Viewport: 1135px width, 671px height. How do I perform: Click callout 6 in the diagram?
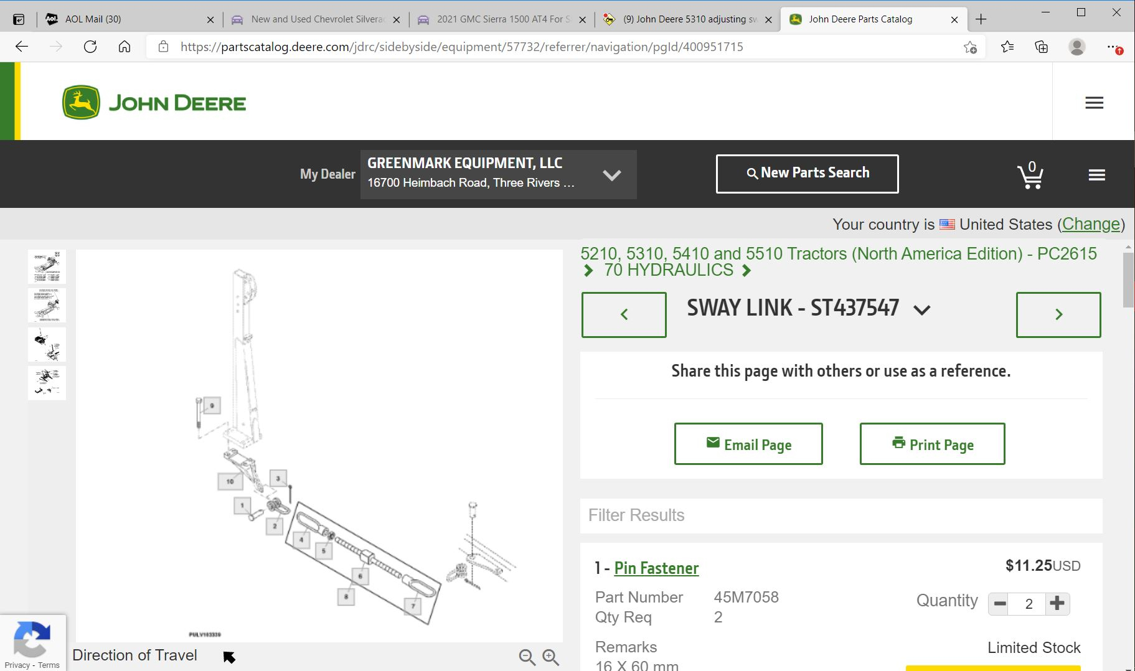pyautogui.click(x=360, y=576)
